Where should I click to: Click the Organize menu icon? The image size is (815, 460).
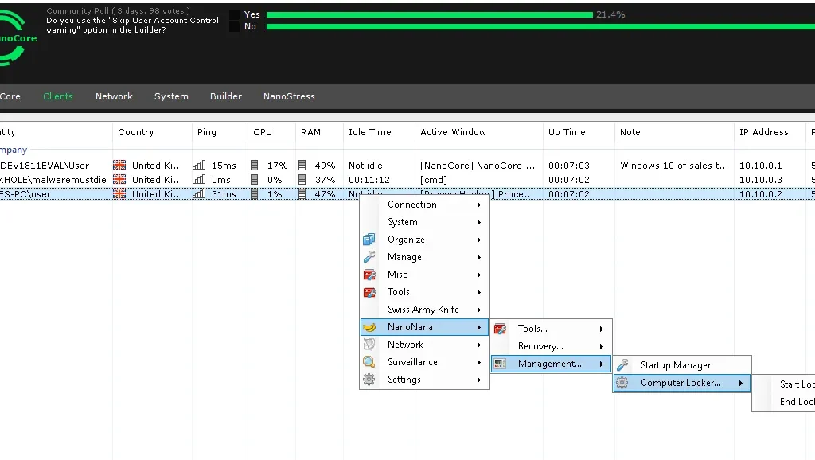[x=369, y=240]
